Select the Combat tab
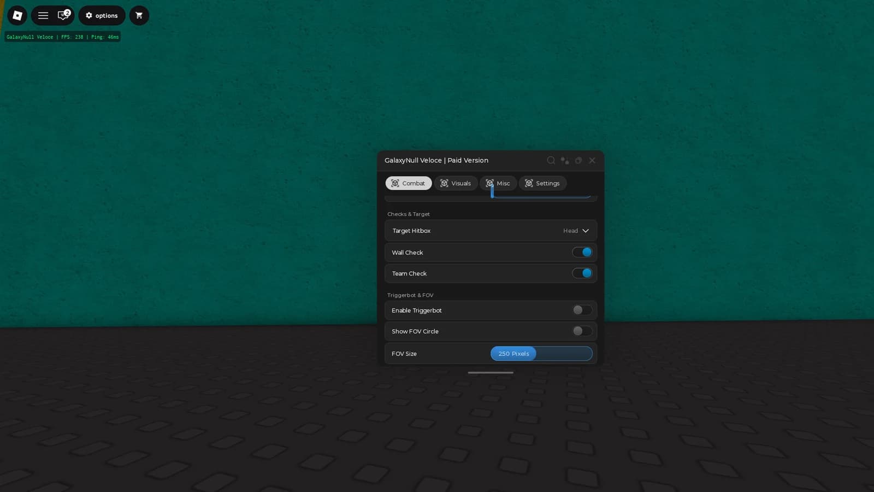The width and height of the screenshot is (874, 492). (409, 183)
